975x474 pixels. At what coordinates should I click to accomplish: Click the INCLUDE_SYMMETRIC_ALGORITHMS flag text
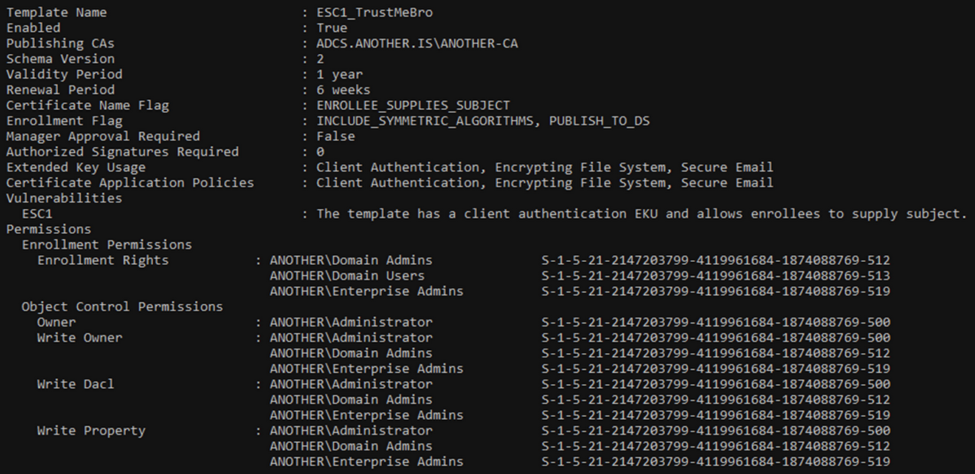pos(424,121)
